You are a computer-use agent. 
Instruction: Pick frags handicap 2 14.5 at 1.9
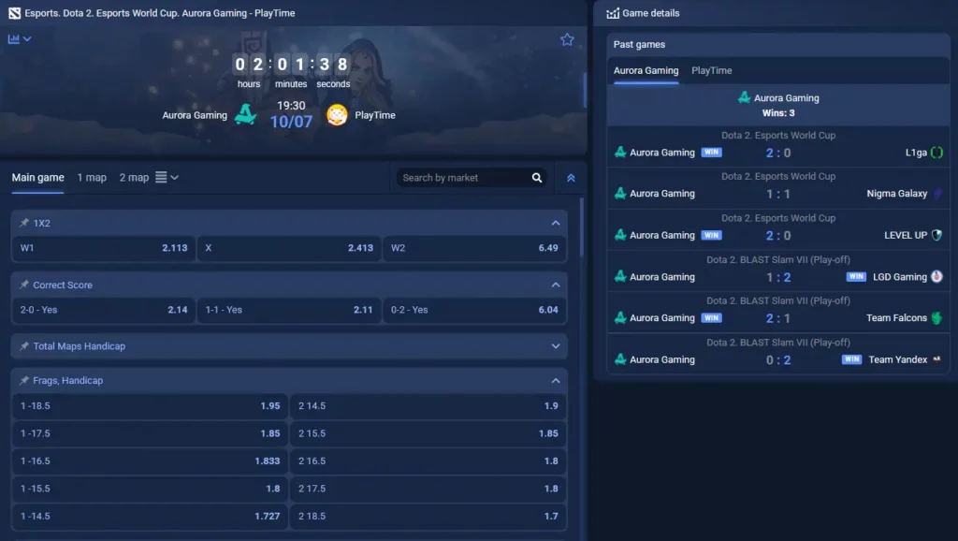coord(428,406)
